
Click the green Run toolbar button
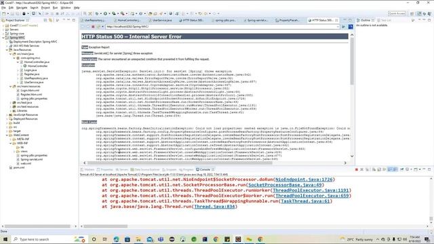pyautogui.click(x=105, y=14)
